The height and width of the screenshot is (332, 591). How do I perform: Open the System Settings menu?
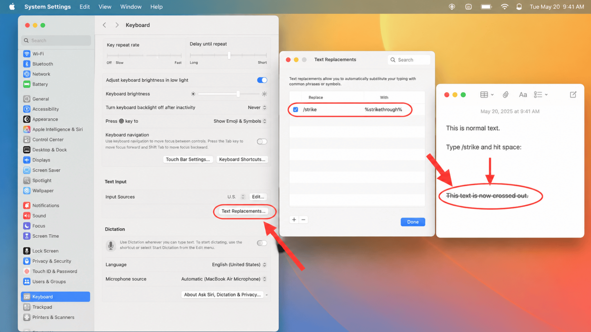point(48,7)
